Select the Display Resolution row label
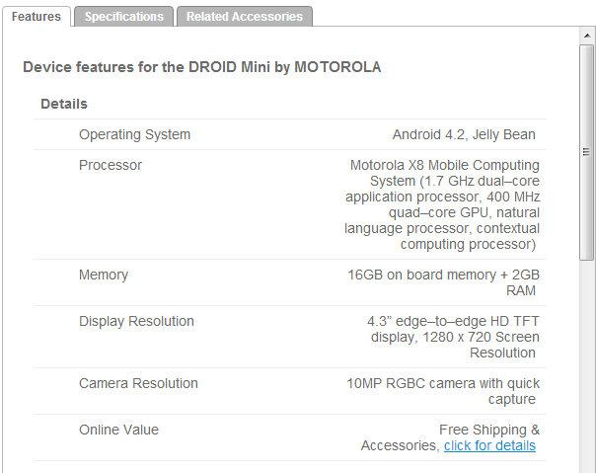596x473 pixels. pos(136,321)
